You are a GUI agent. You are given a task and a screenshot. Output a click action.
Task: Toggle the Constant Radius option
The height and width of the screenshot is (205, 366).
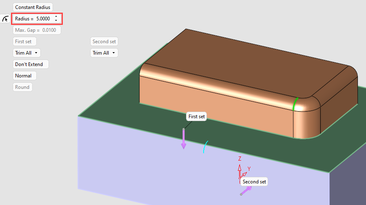coord(33,7)
